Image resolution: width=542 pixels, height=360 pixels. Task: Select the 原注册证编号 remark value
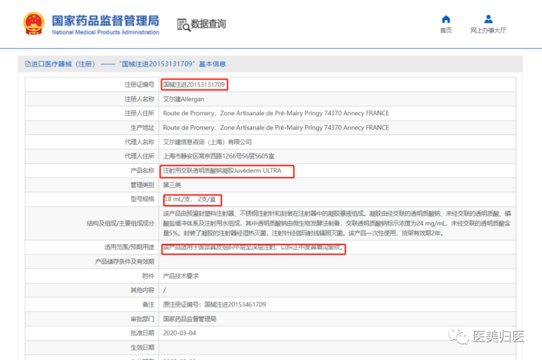coord(215,304)
